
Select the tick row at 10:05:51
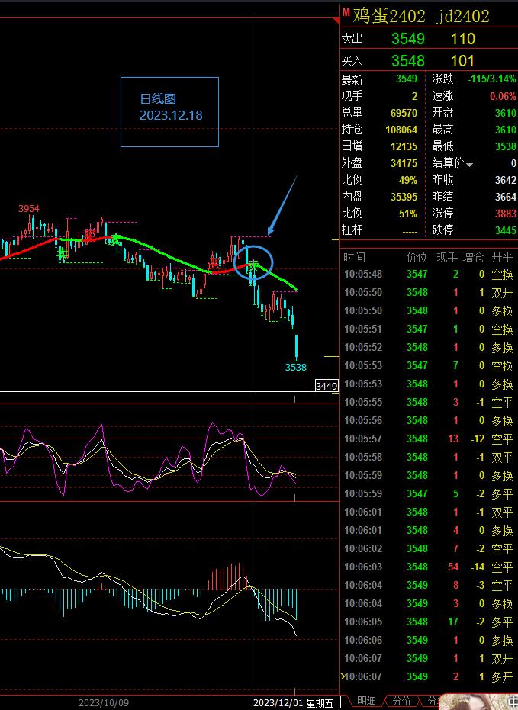pyautogui.click(x=428, y=329)
